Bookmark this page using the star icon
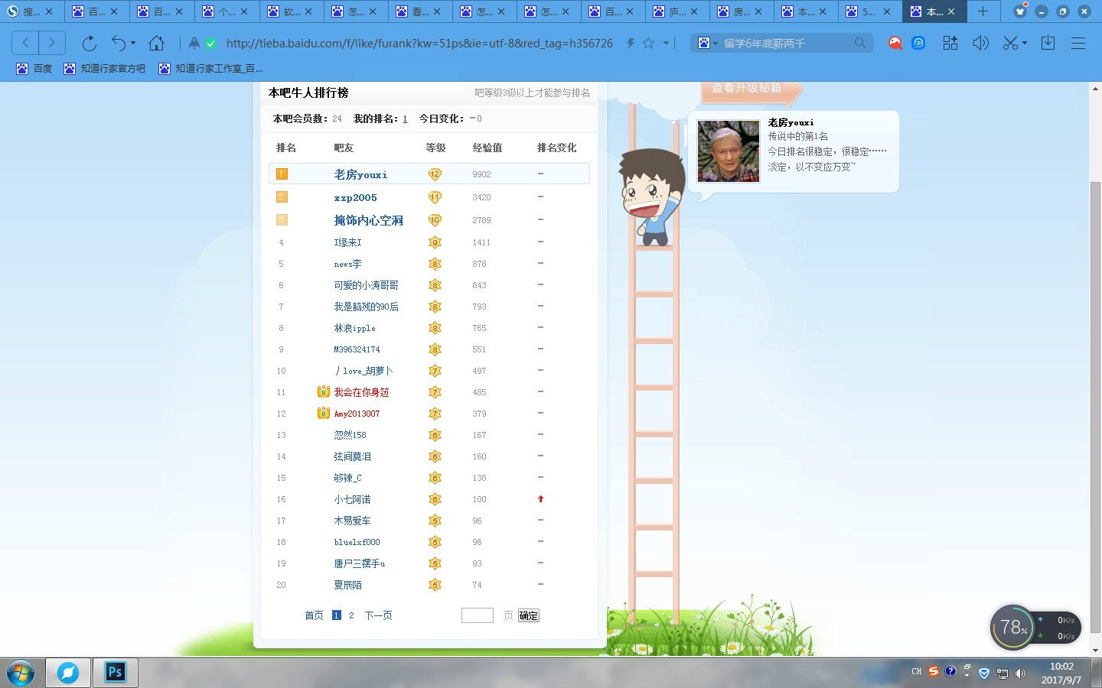1102x688 pixels. (x=647, y=43)
